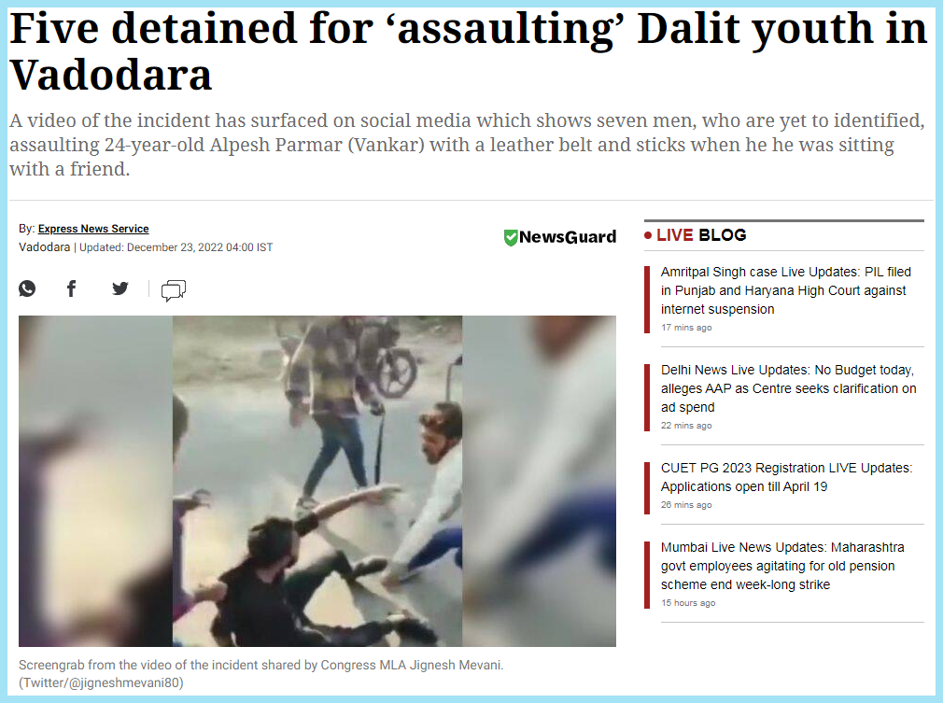
Task: Open the Express News Service author link
Action: 93,229
